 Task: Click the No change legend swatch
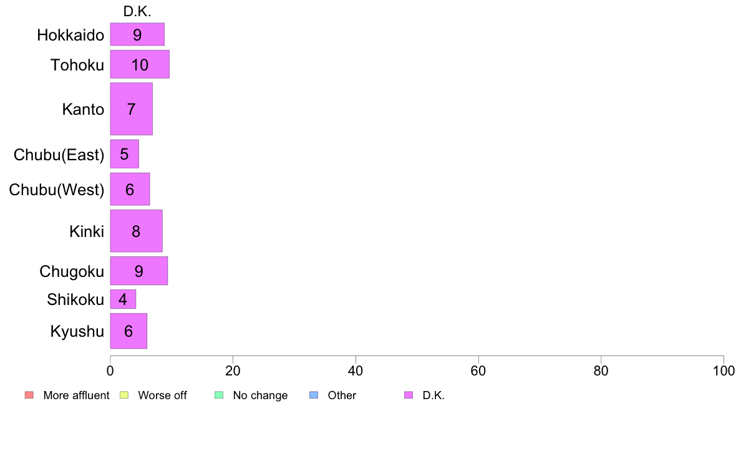[219, 395]
